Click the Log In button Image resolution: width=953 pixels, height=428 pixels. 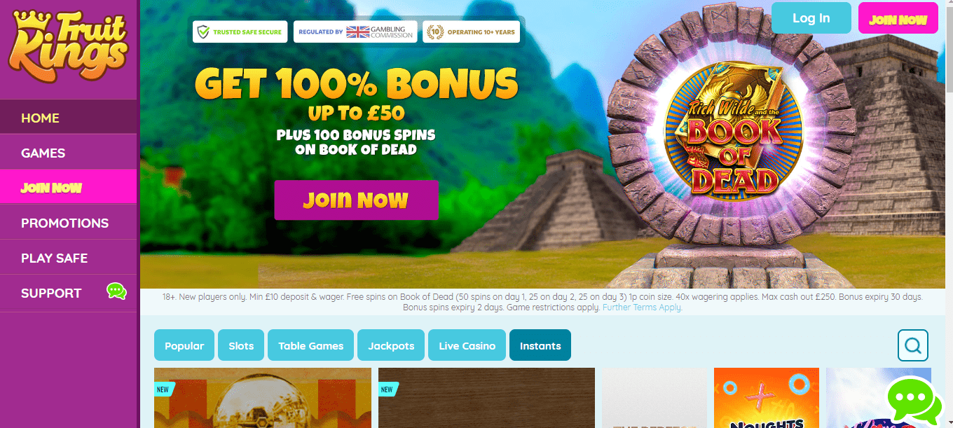click(x=811, y=18)
